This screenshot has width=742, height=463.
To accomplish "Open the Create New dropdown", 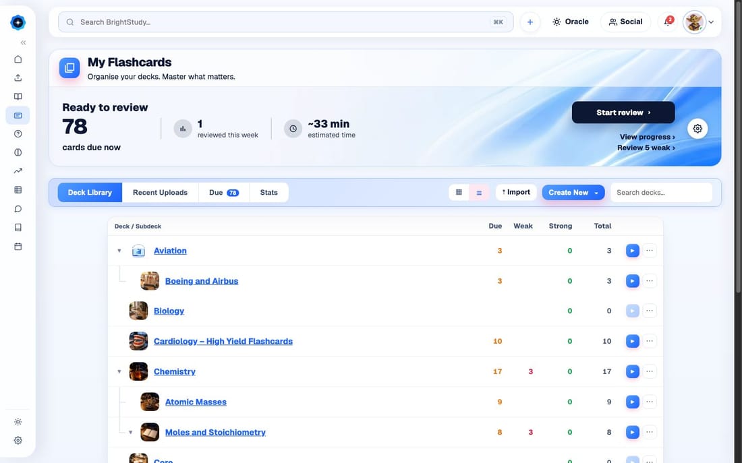I will (x=573, y=193).
